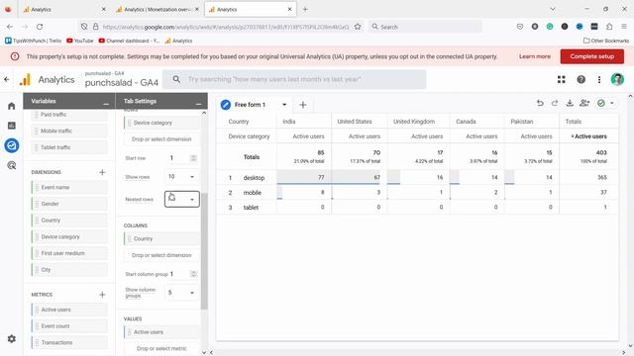Open Channel dashboard bookmark
Viewport: 634px width, 356px height.
(129, 41)
